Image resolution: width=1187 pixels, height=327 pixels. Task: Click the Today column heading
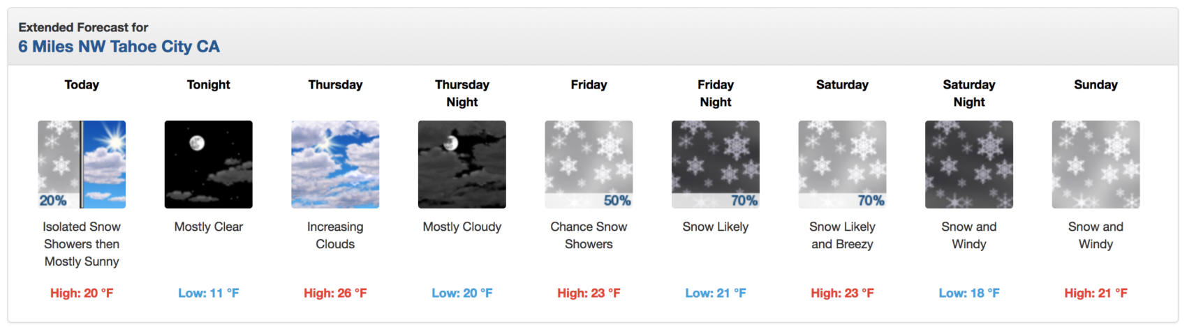[x=82, y=84]
